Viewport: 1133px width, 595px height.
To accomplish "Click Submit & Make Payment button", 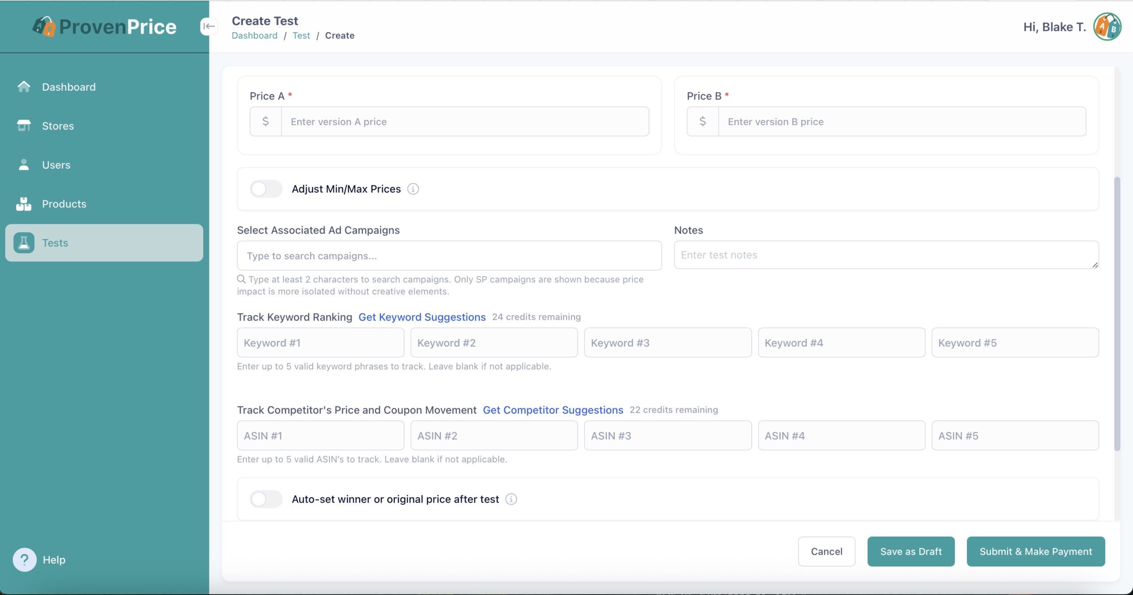I will pyautogui.click(x=1036, y=551).
